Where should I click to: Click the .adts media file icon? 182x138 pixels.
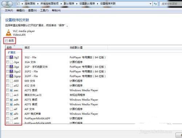point(11,104)
